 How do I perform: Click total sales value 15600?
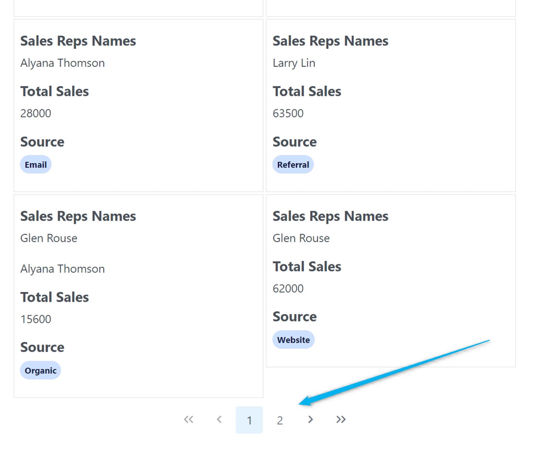tap(36, 319)
